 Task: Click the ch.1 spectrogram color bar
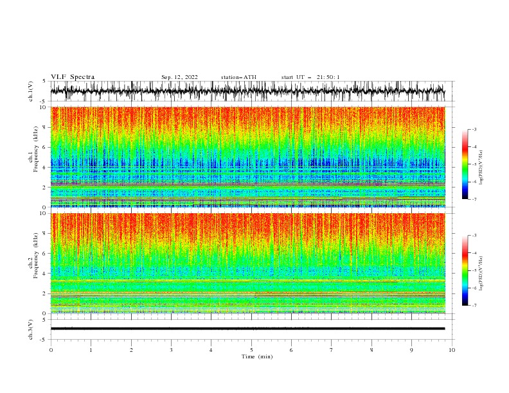(465, 164)
